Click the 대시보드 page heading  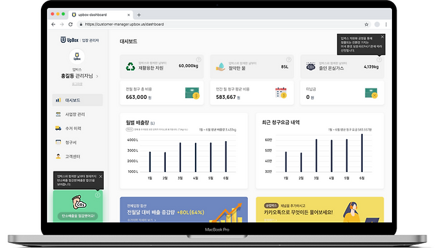(128, 42)
